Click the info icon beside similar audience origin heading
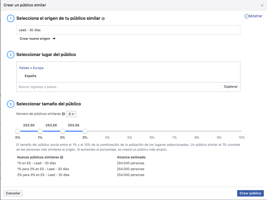Viewport: 267px width, 200px height. [103, 19]
